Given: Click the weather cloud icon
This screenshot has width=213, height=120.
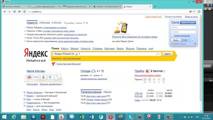Looking at the screenshot, I should [x=93, y=71].
